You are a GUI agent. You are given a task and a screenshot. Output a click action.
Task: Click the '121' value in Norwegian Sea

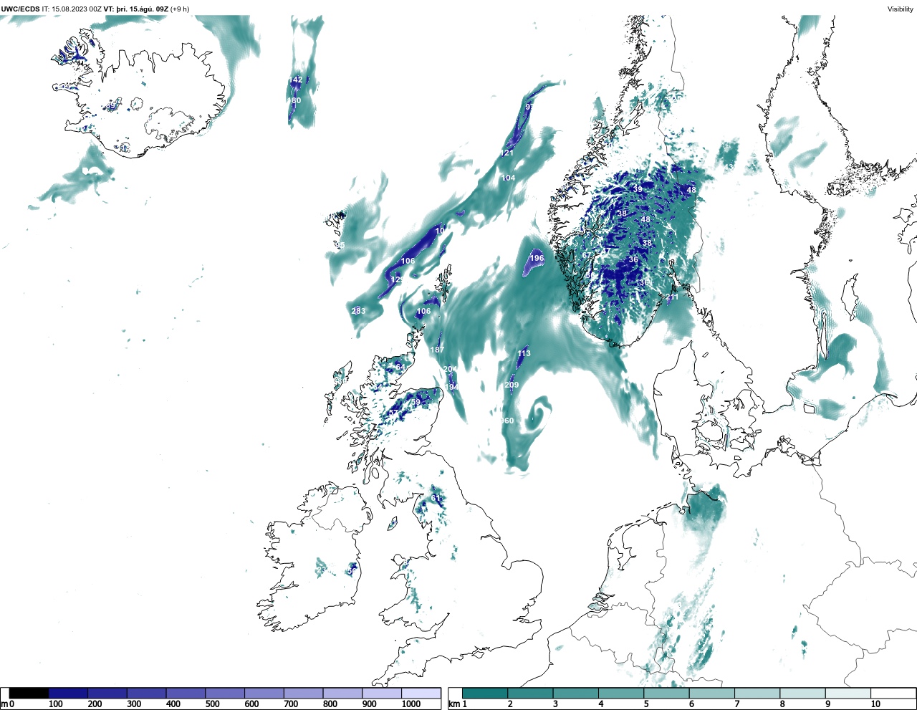[507, 153]
